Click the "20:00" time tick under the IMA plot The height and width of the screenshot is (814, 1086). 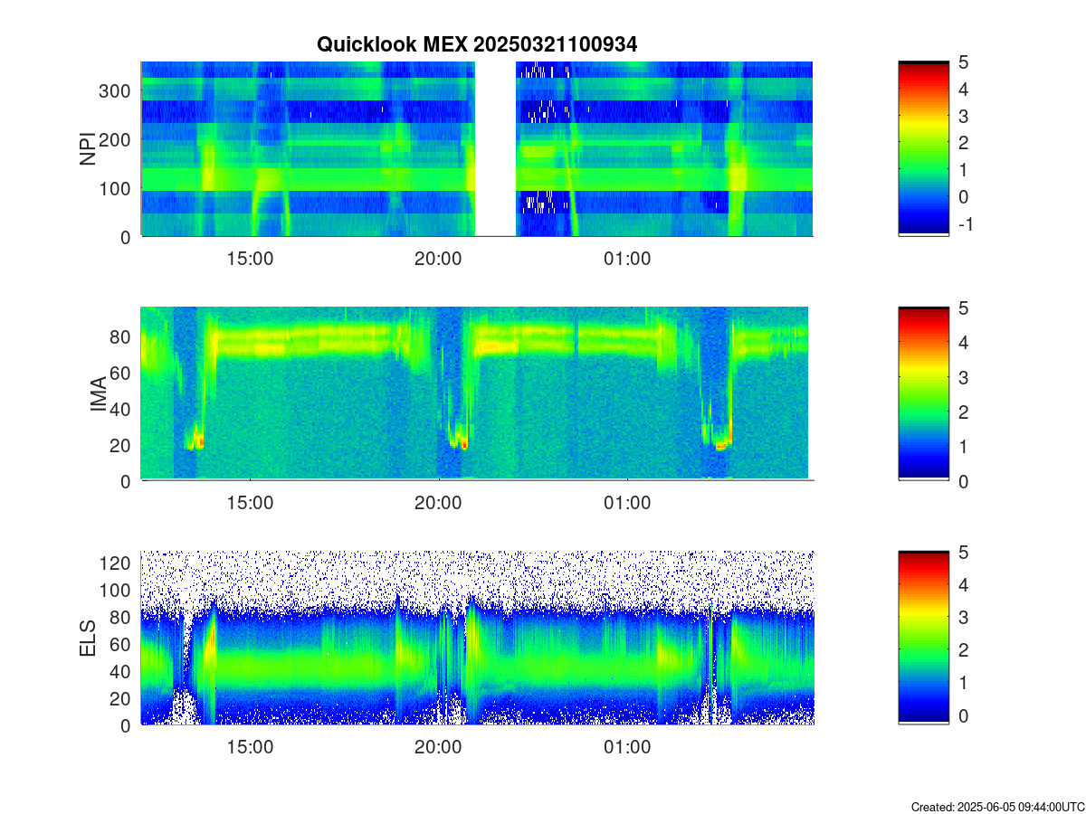438,502
